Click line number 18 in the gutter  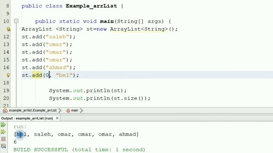click(x=6, y=83)
